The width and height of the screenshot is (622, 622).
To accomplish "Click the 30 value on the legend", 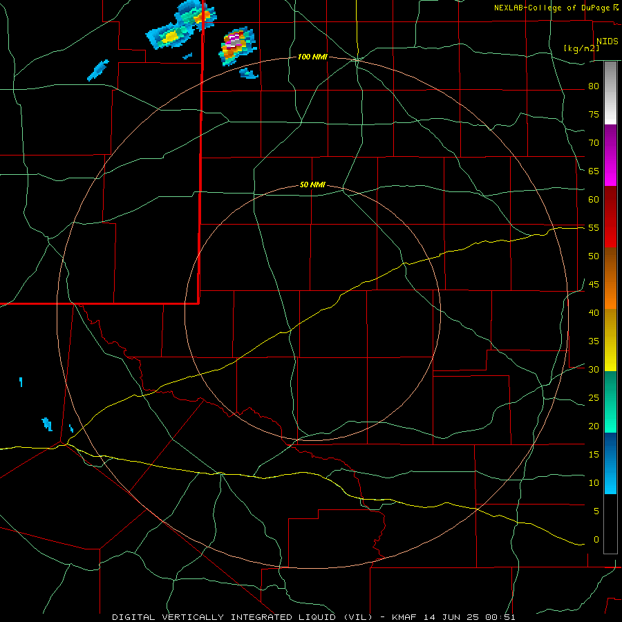I will [594, 369].
